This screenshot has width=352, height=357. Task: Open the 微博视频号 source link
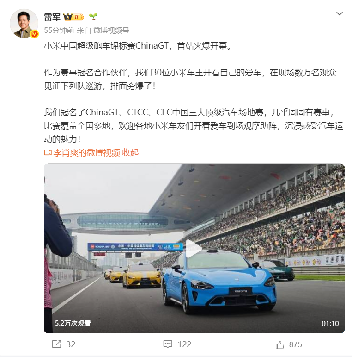point(111,30)
